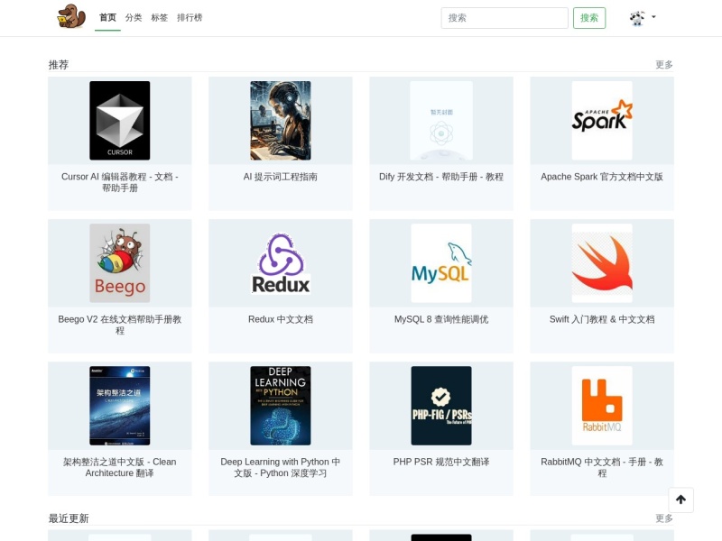Screen dimensions: 722x541
Task: Open the Dify placeholder cover image
Action: point(441,121)
